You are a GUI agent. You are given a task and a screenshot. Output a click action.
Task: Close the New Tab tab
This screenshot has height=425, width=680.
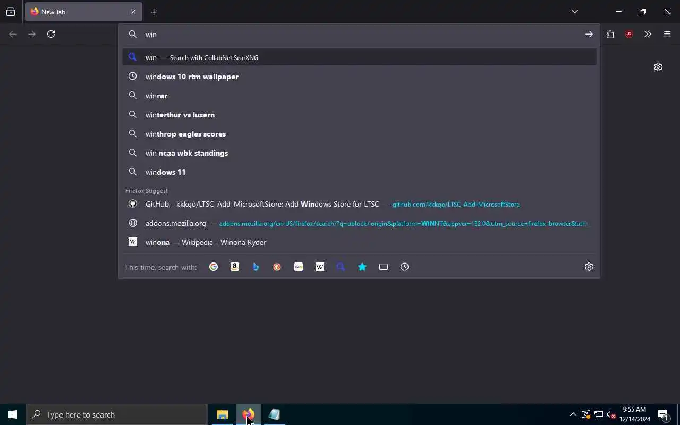coord(133,12)
